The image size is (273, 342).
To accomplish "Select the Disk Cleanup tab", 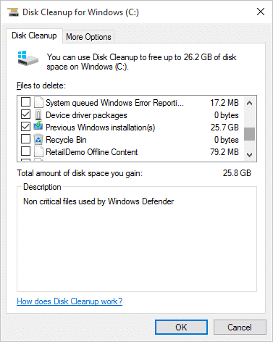I will pyautogui.click(x=34, y=36).
